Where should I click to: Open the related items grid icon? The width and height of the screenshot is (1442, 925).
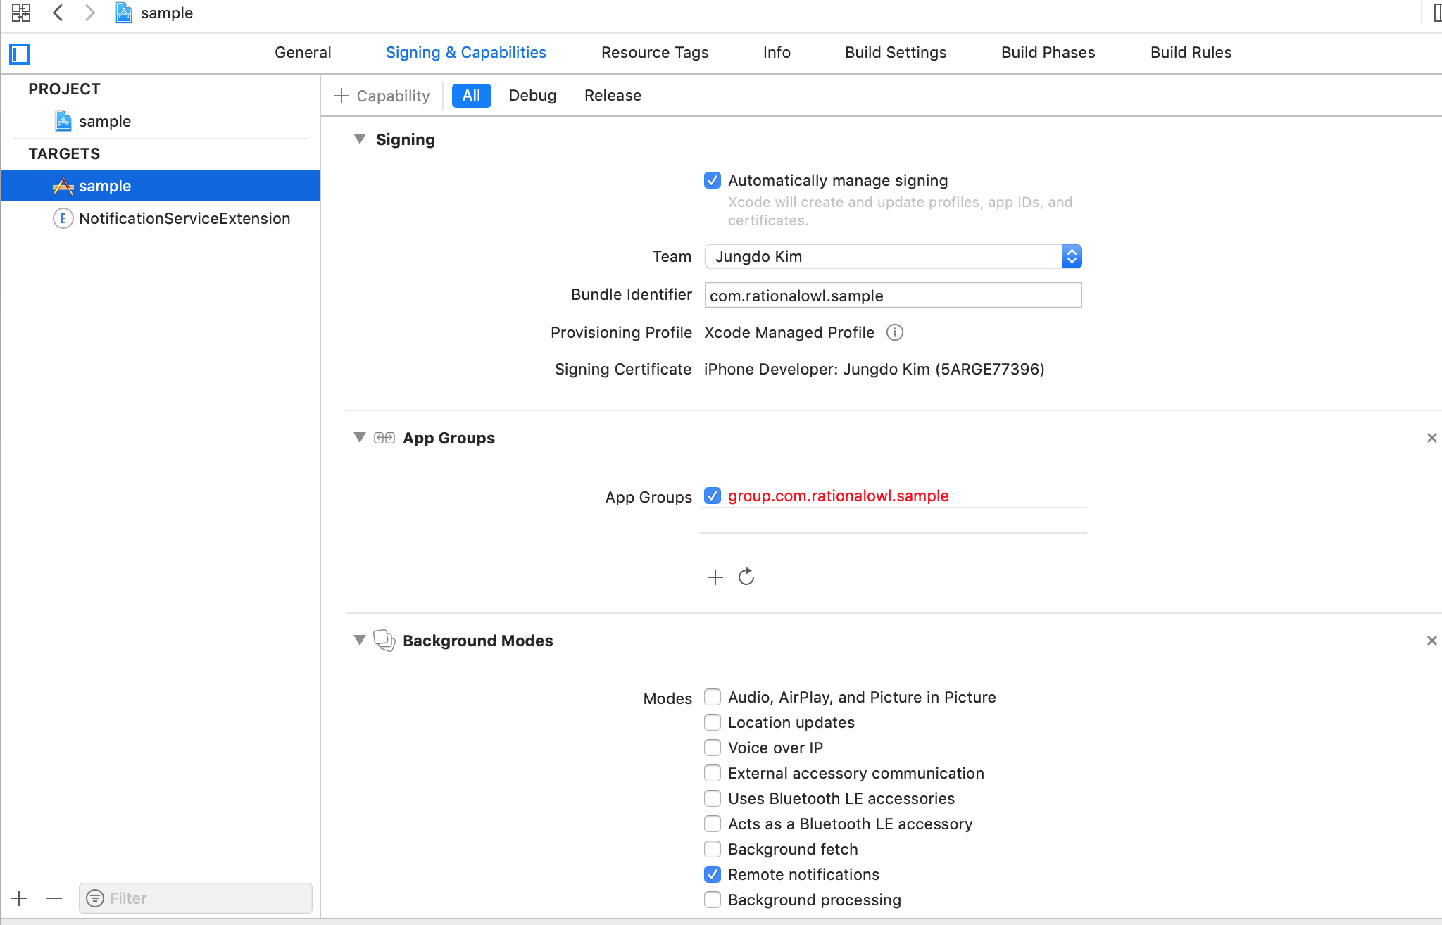click(21, 13)
